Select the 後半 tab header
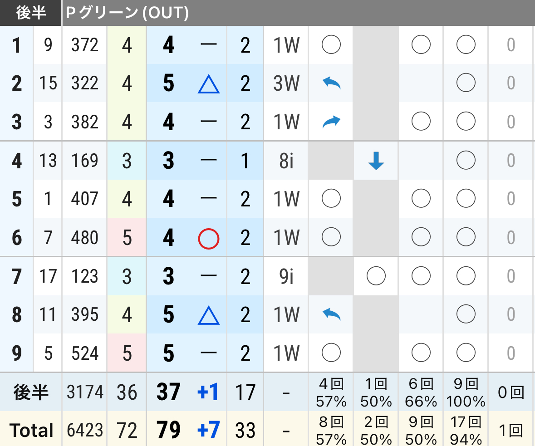 coord(31,13)
